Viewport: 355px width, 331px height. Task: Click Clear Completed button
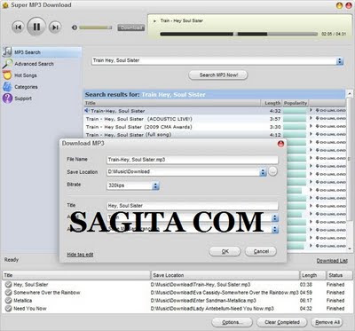pos(282,322)
